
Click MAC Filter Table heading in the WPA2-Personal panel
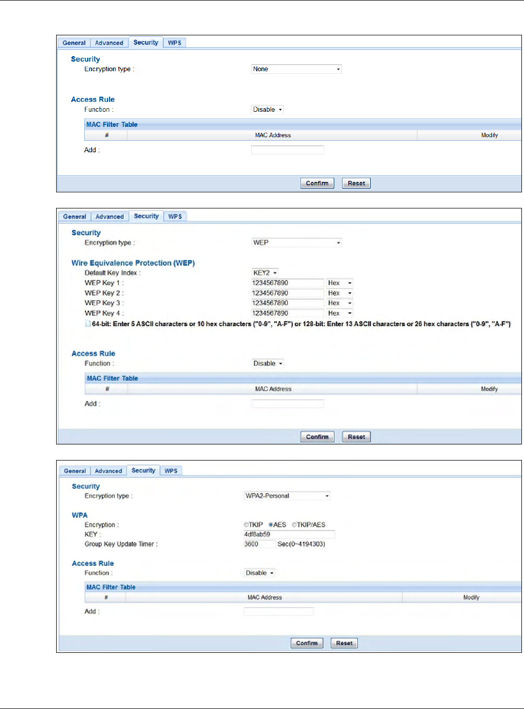tap(111, 587)
